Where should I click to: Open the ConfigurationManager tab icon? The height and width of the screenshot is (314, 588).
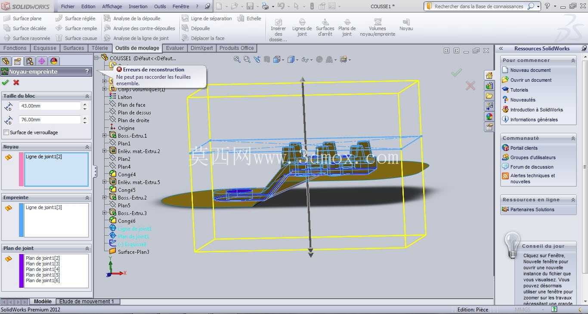[x=29, y=61]
